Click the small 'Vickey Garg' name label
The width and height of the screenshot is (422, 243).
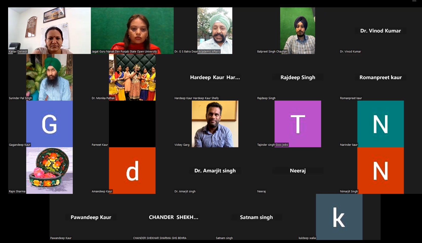point(182,145)
